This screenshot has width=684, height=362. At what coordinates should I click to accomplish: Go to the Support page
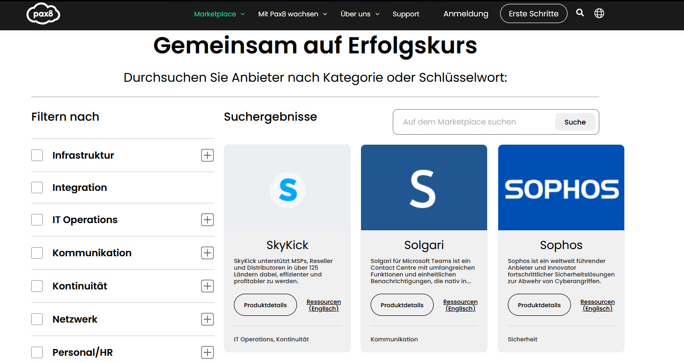tap(406, 14)
